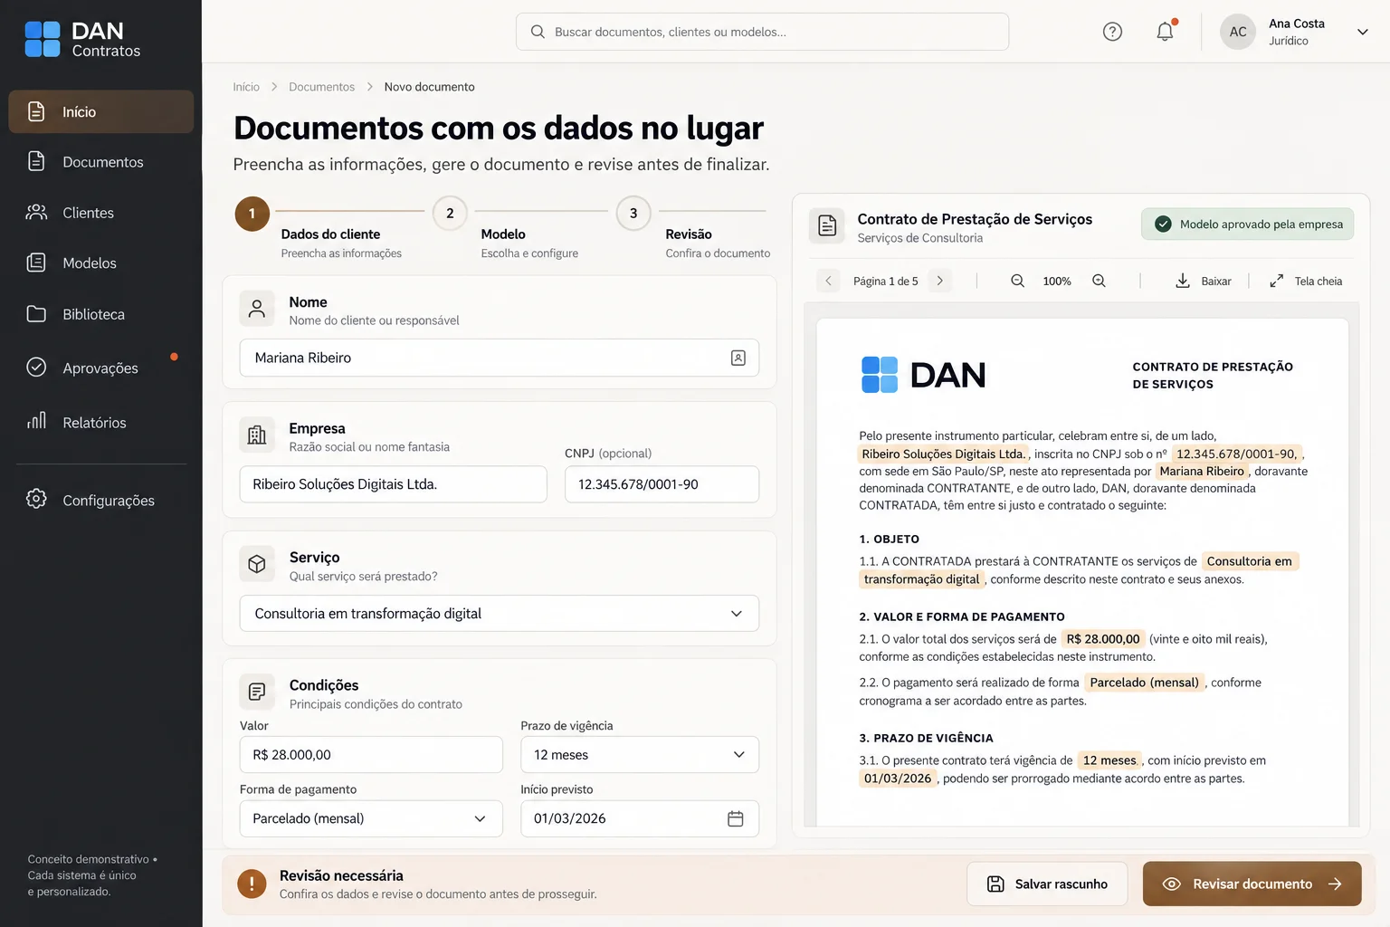Click the Serviço cube icon

(x=257, y=564)
